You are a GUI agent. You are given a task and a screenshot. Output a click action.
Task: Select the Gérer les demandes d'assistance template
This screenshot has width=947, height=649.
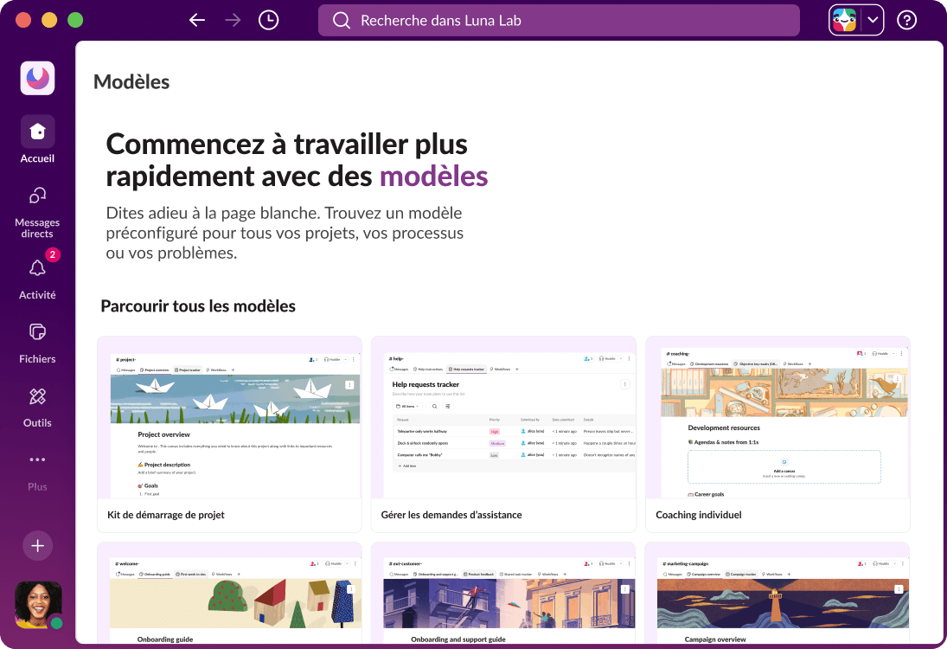click(x=502, y=433)
